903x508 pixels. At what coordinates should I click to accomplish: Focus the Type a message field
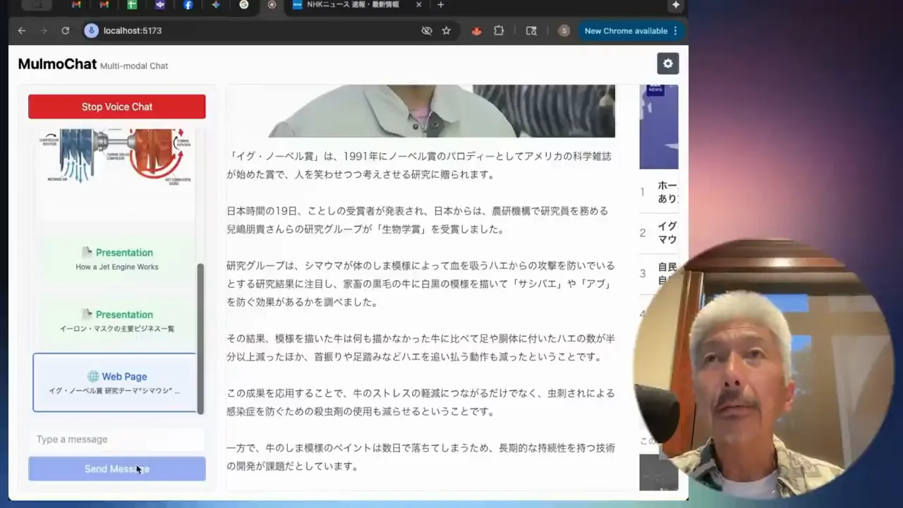[117, 440]
